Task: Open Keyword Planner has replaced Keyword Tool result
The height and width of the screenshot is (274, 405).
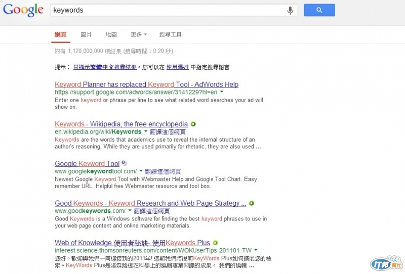Action: pos(146,84)
